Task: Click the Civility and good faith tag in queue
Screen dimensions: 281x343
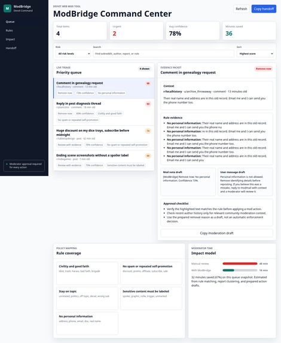Action: pos(110,114)
